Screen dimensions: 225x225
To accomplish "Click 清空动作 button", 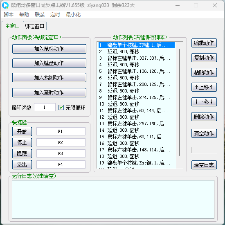I will (x=204, y=133).
